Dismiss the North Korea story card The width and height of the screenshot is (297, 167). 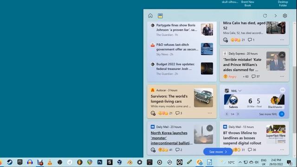209,128
